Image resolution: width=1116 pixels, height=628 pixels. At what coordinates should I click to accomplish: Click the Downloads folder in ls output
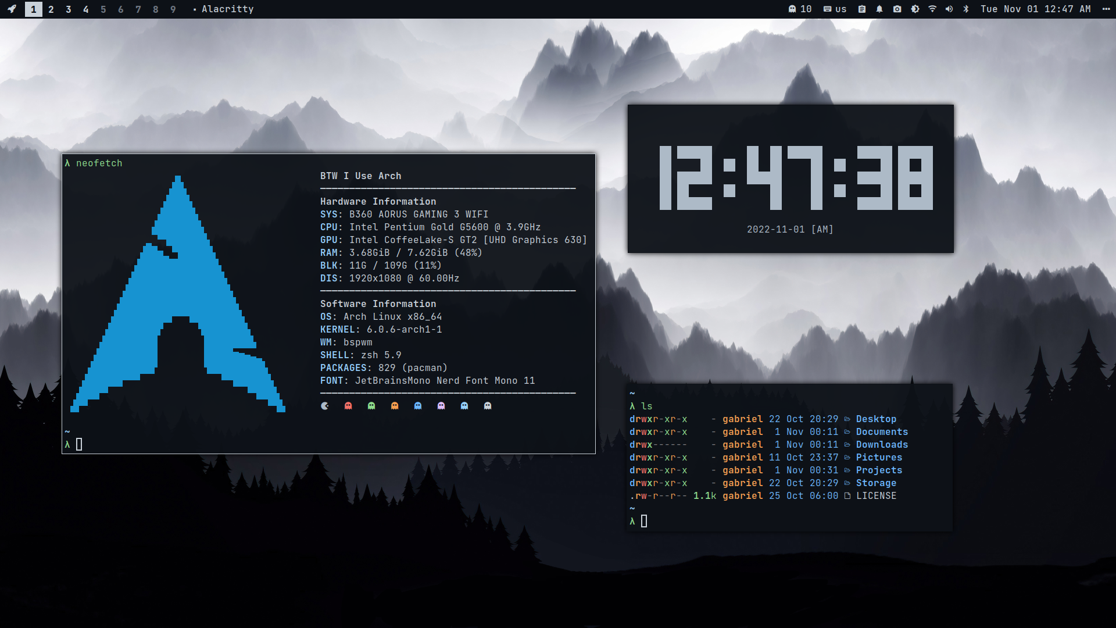pos(881,444)
